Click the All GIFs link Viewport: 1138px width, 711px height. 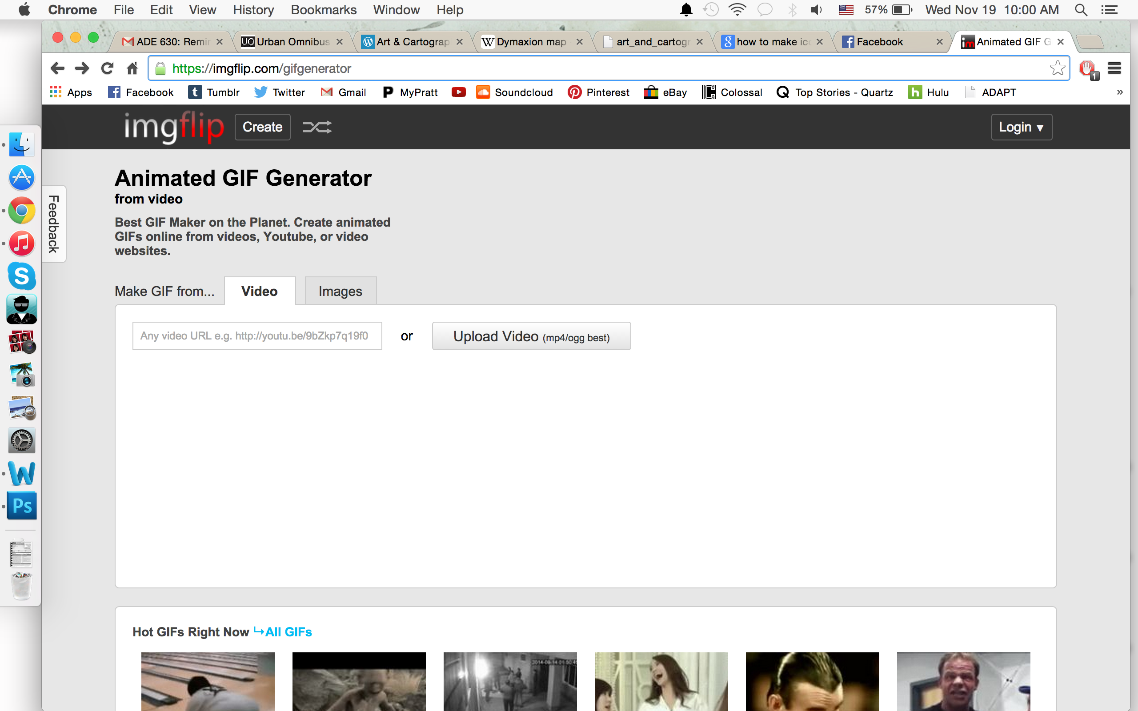point(289,631)
